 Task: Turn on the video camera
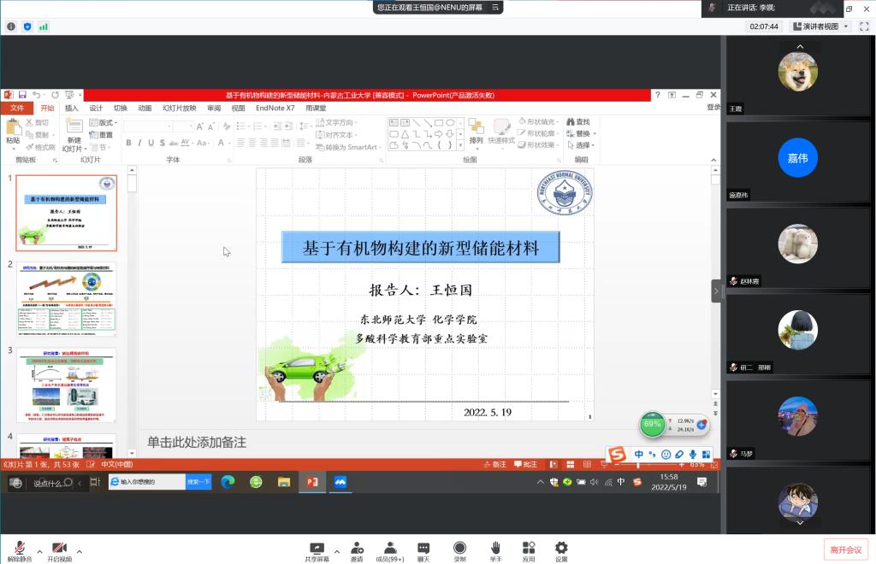[59, 549]
